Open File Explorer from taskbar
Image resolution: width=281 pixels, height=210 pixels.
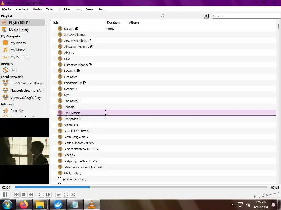[40, 205]
